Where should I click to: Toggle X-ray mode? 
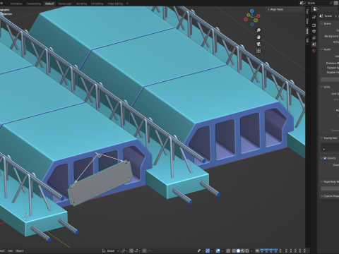(x=228, y=251)
